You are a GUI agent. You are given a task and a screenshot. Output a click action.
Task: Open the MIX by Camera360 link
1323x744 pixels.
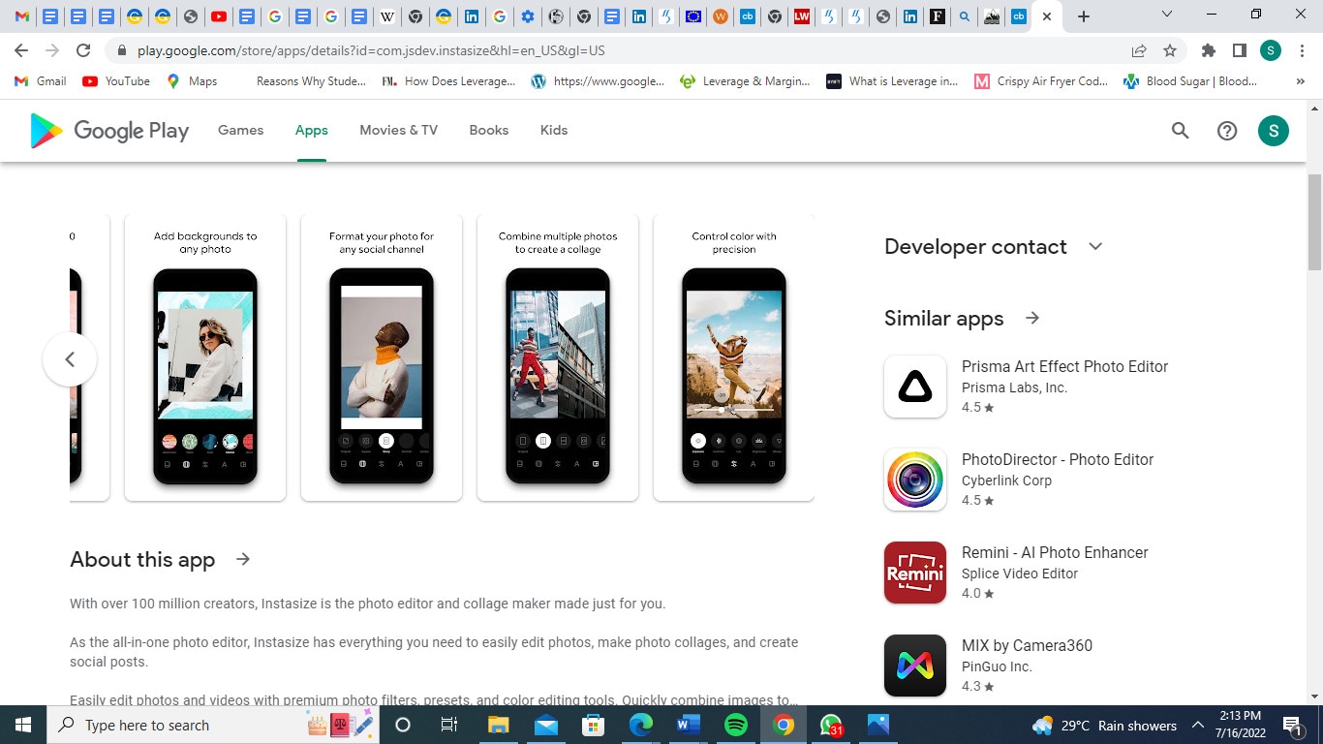pyautogui.click(x=1027, y=645)
